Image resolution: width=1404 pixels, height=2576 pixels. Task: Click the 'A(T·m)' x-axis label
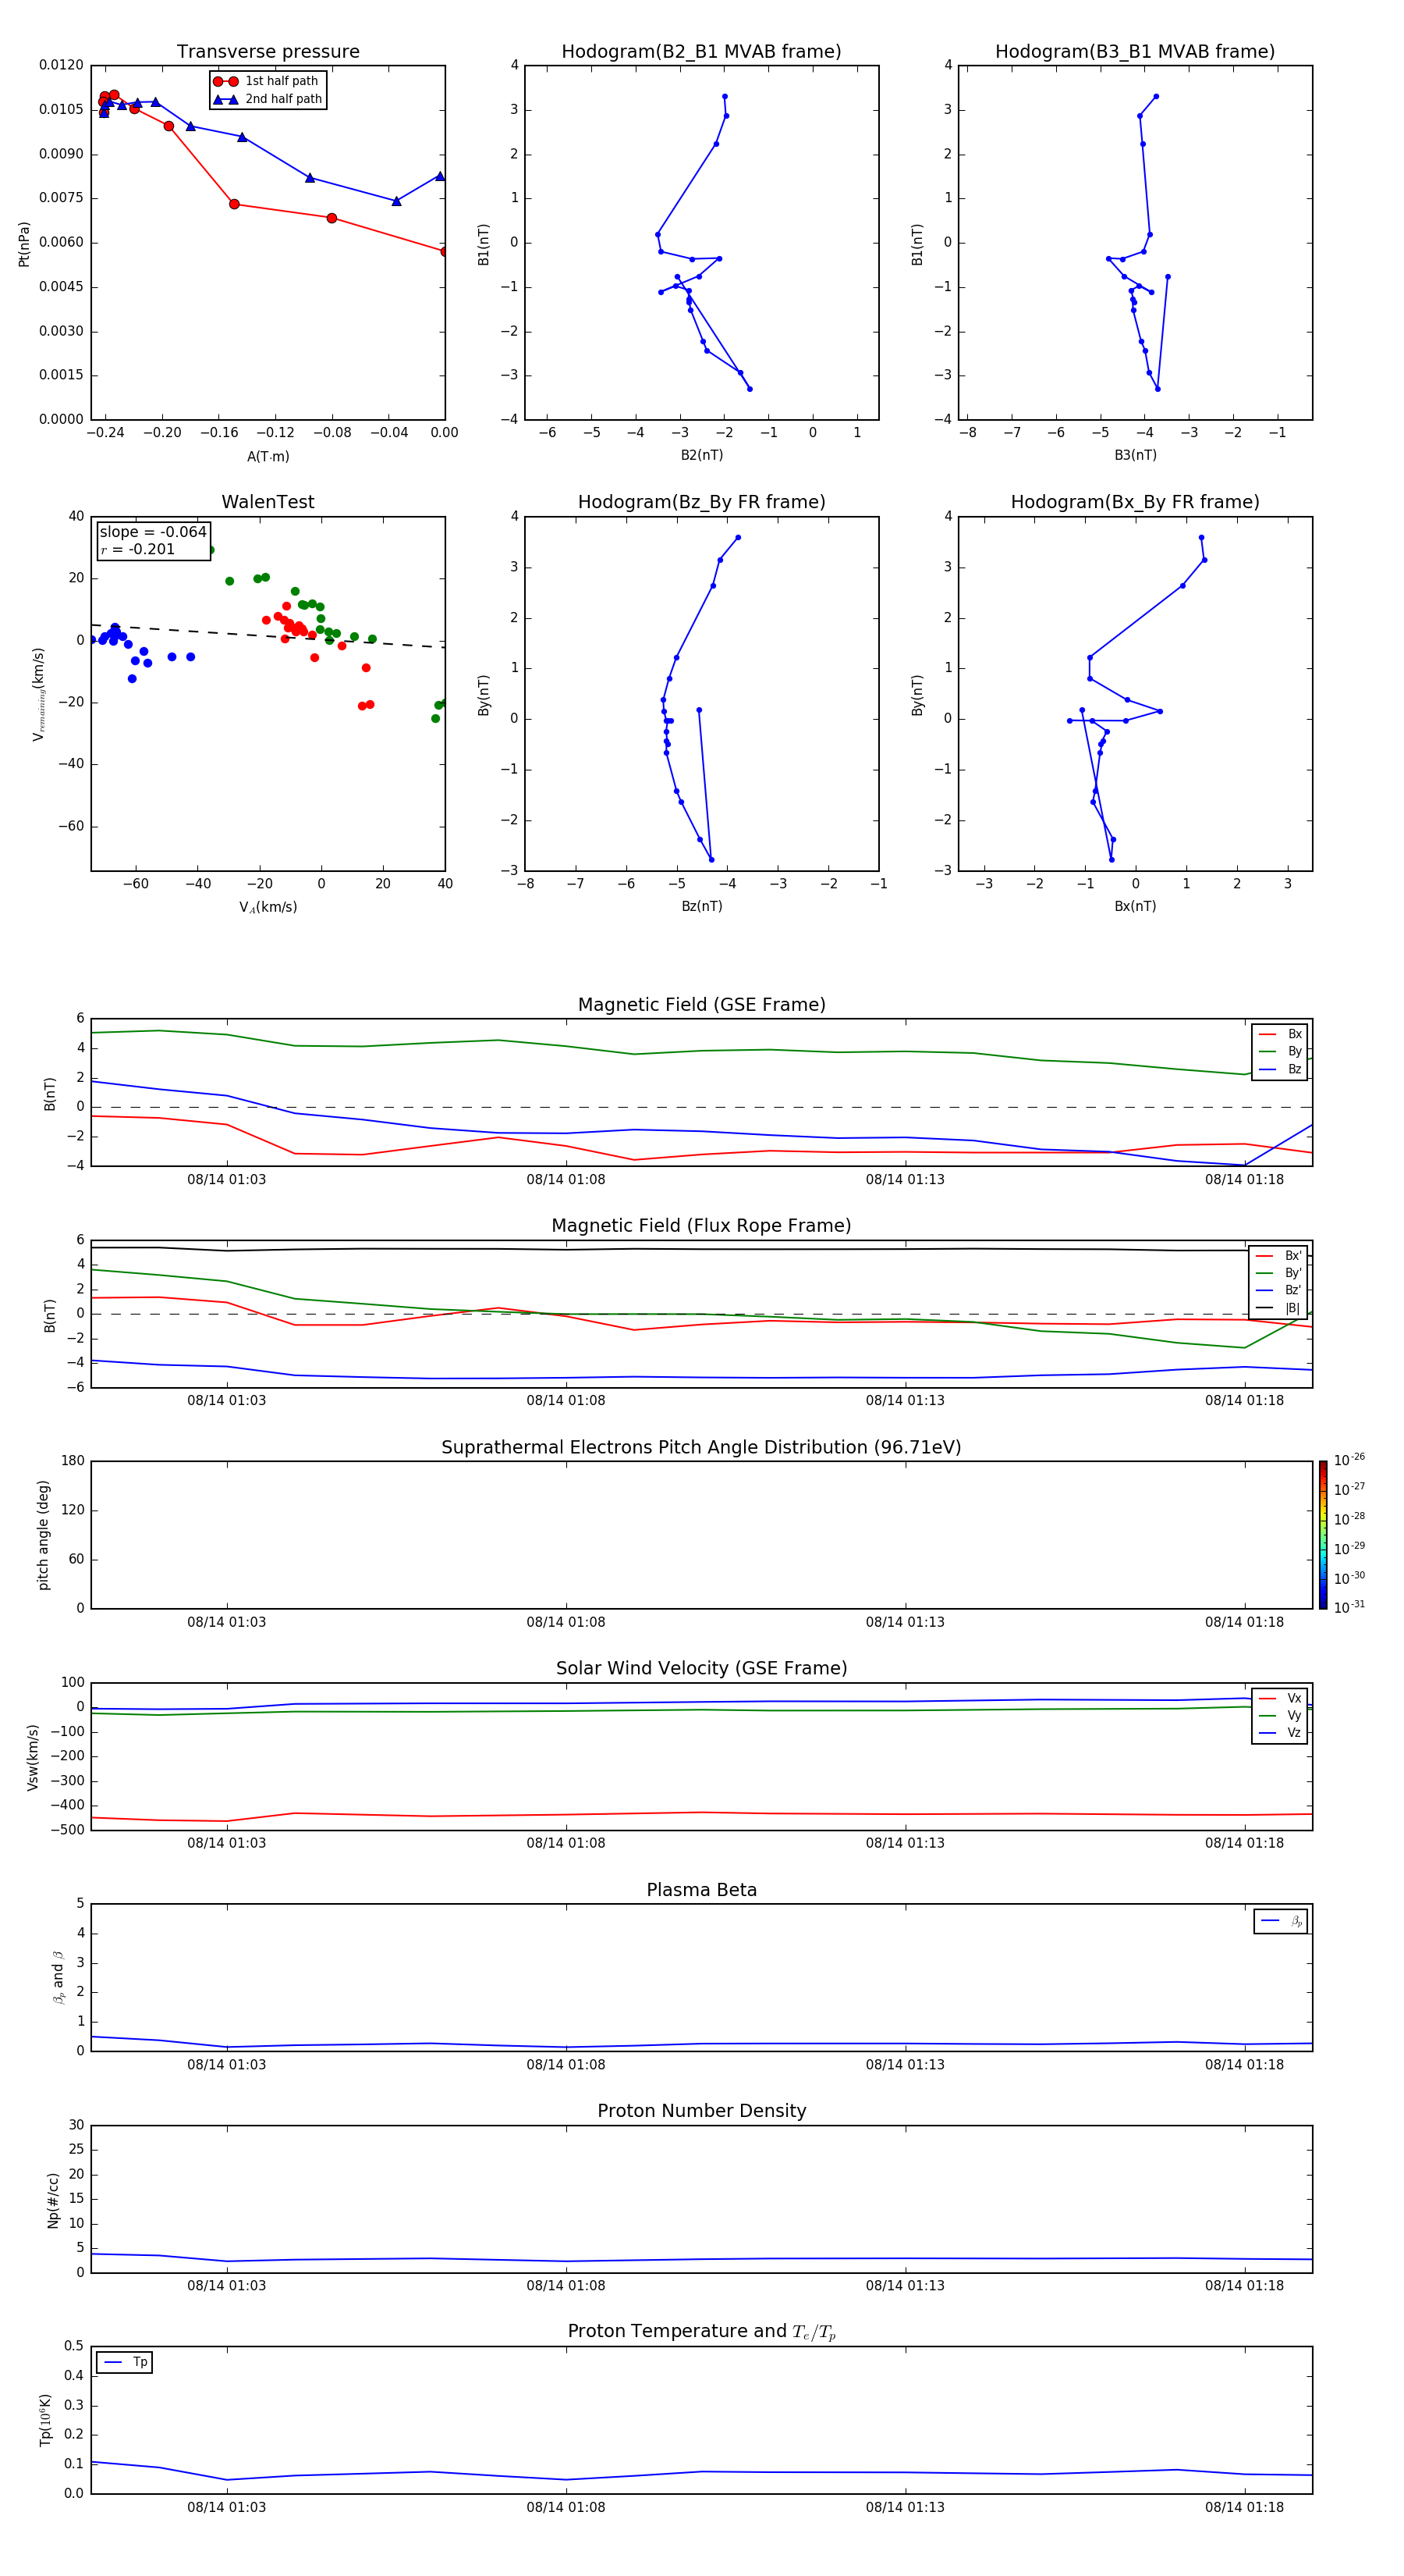point(268,457)
